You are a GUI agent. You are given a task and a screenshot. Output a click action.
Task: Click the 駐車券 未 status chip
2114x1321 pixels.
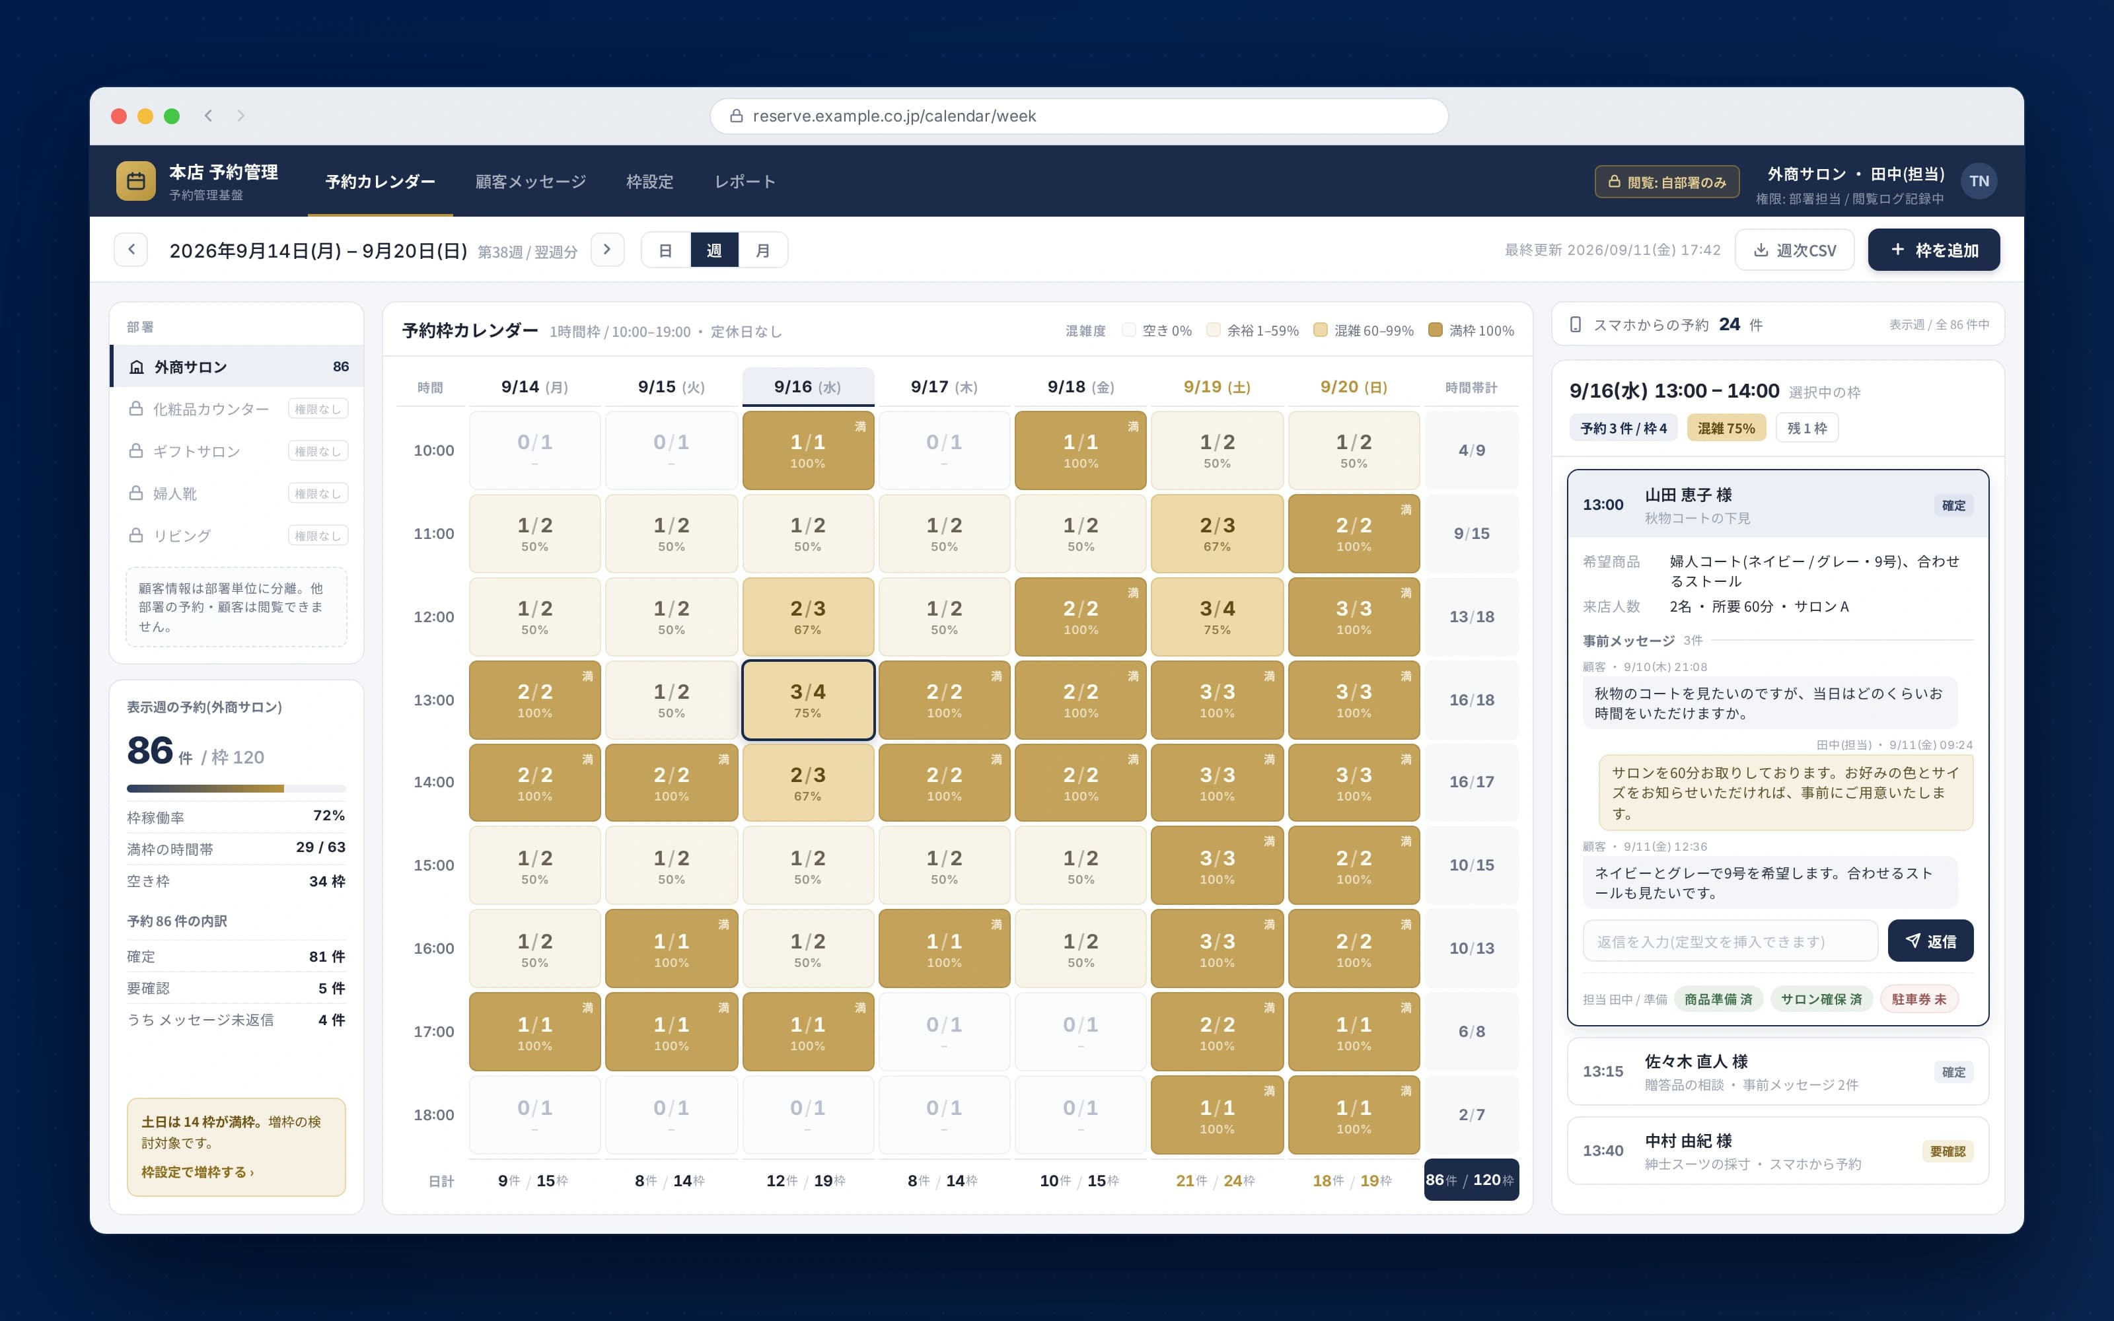pos(1919,999)
